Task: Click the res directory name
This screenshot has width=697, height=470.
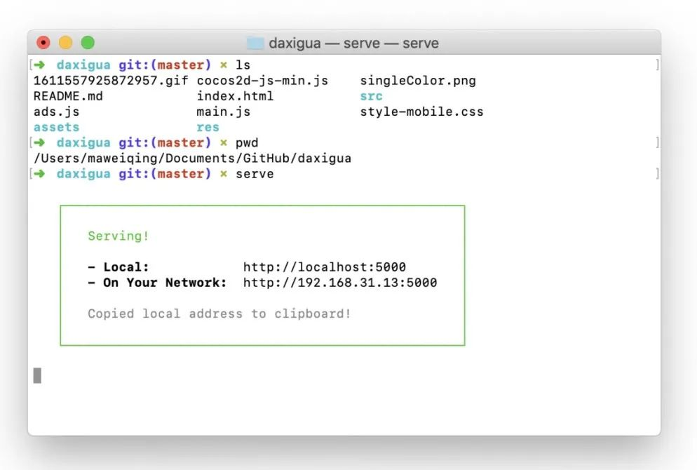Action: click(x=208, y=127)
